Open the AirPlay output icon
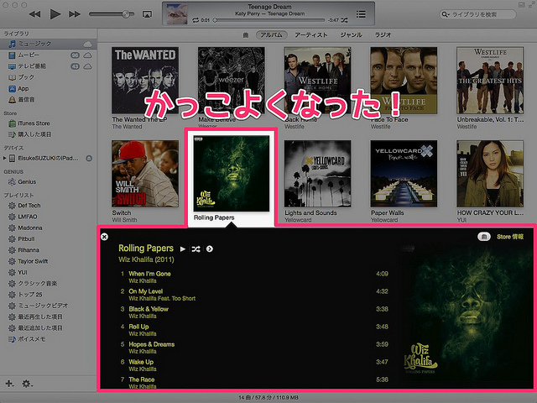 click(x=147, y=14)
